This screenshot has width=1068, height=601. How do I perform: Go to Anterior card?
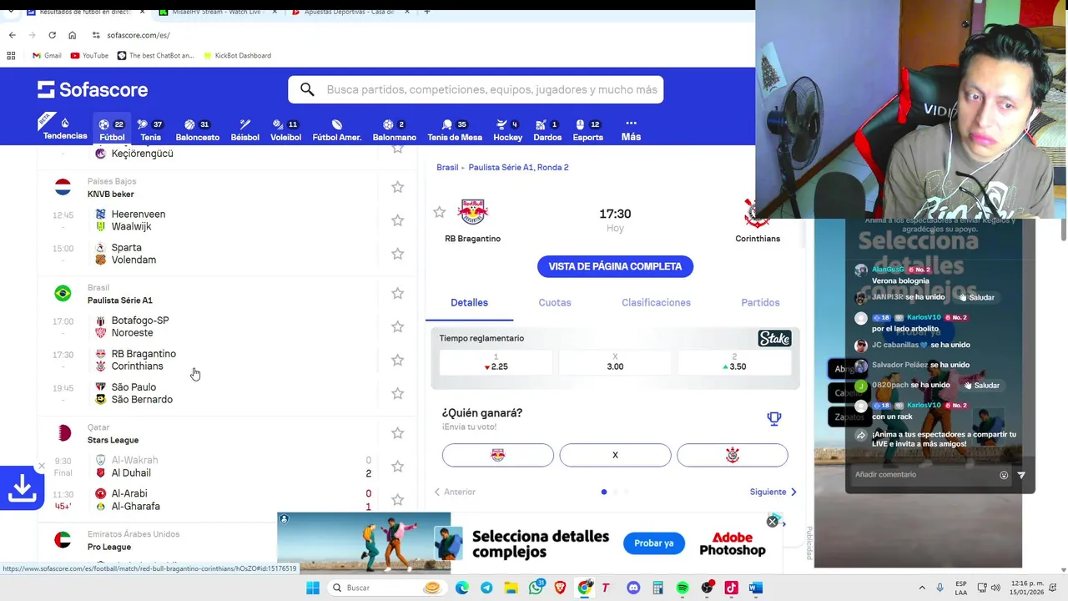point(455,492)
